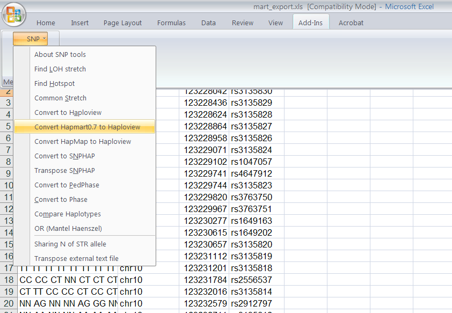Select cell rs3135824
This screenshot has height=313, width=452.
point(257,150)
